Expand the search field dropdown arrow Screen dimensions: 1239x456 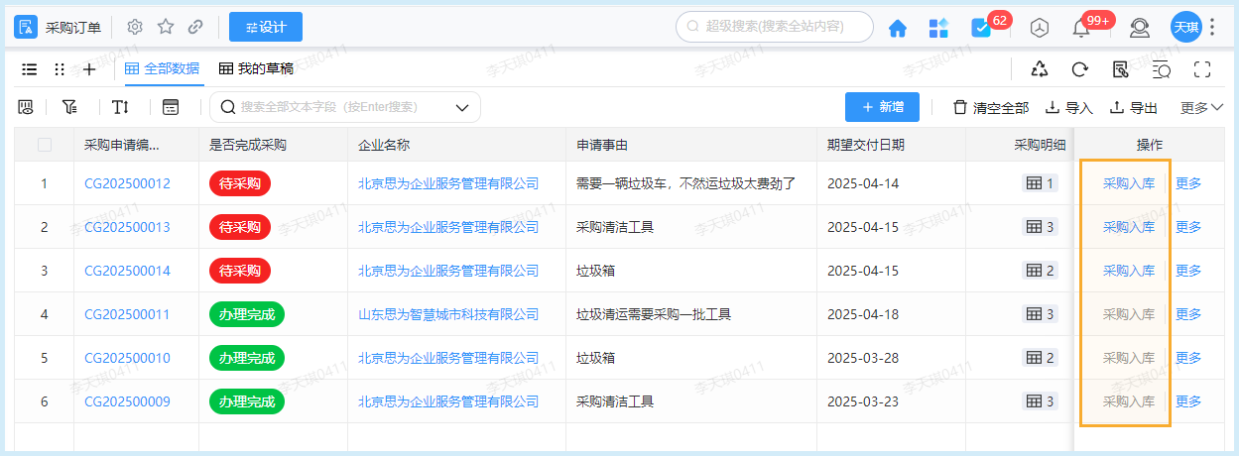[x=462, y=107]
